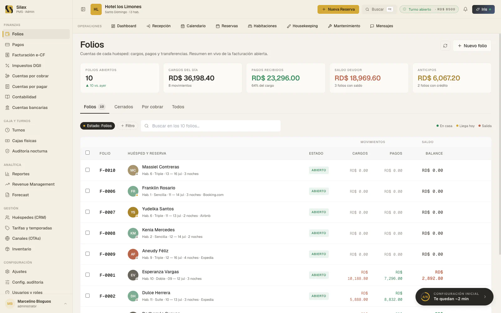This screenshot has height=313, width=501.
Task: Switch to the Cerrados tab
Action: [124, 107]
